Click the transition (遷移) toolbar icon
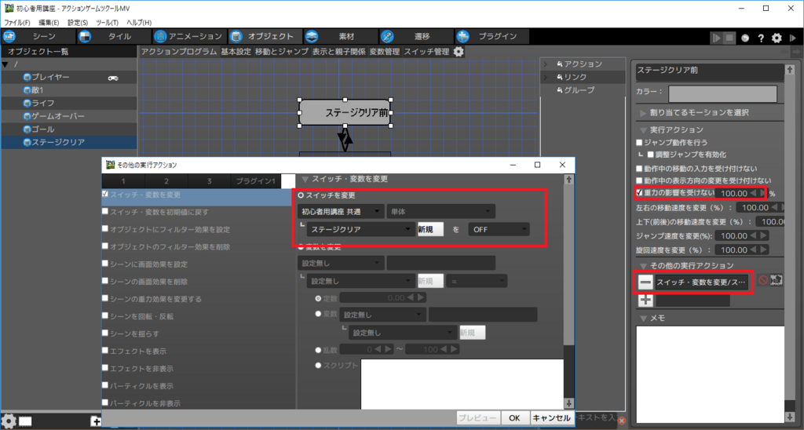 point(387,36)
